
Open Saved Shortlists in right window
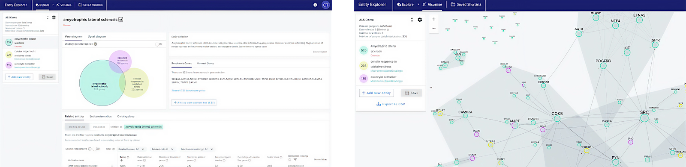(x=466, y=5)
